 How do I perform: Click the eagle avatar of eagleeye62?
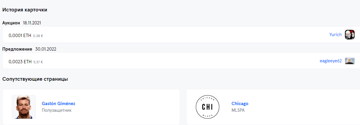coord(349,61)
